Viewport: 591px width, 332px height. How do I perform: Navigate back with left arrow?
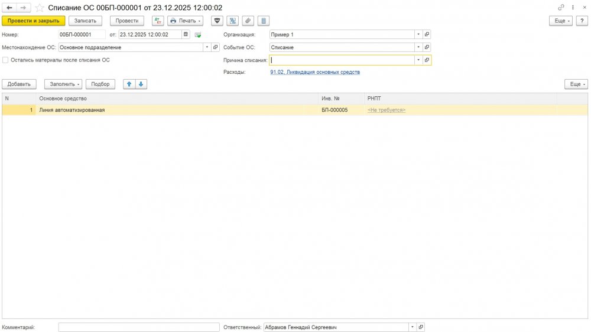point(9,7)
